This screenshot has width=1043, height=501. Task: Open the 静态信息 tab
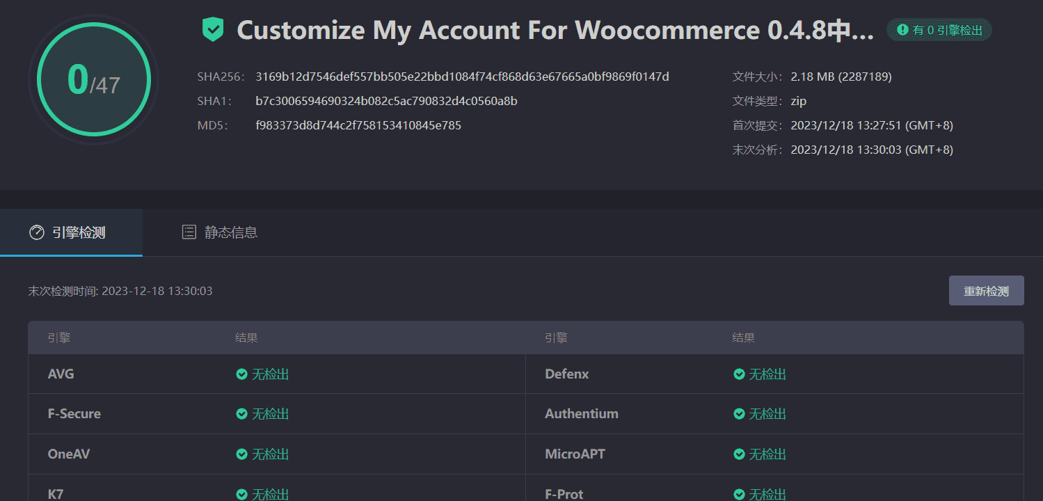(219, 232)
